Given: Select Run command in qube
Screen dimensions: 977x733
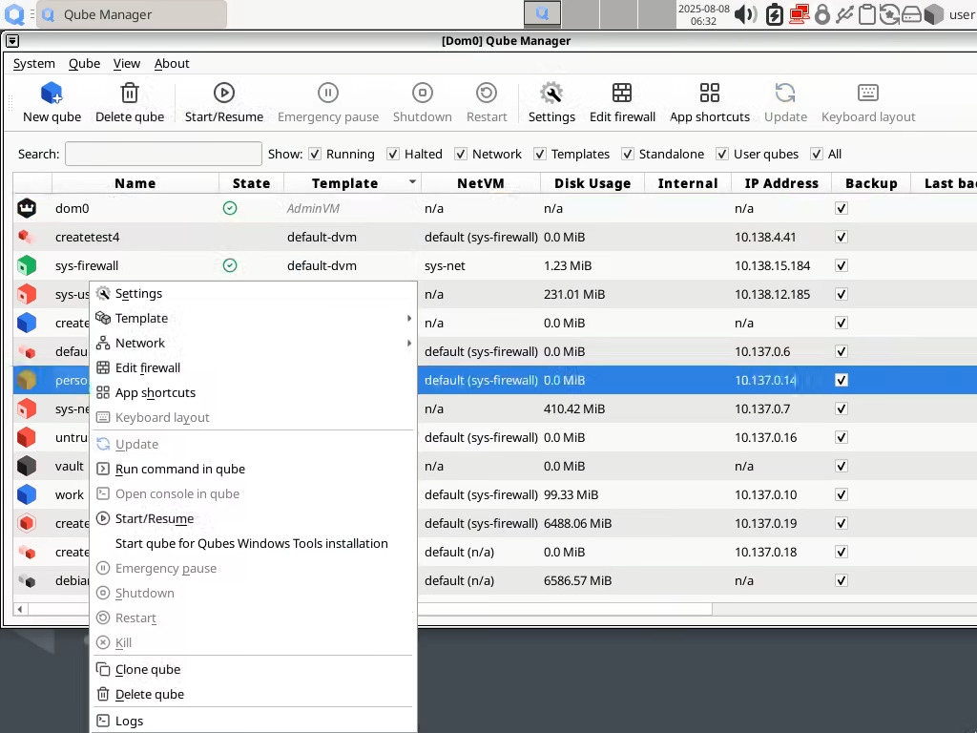Looking at the screenshot, I should coord(178,469).
